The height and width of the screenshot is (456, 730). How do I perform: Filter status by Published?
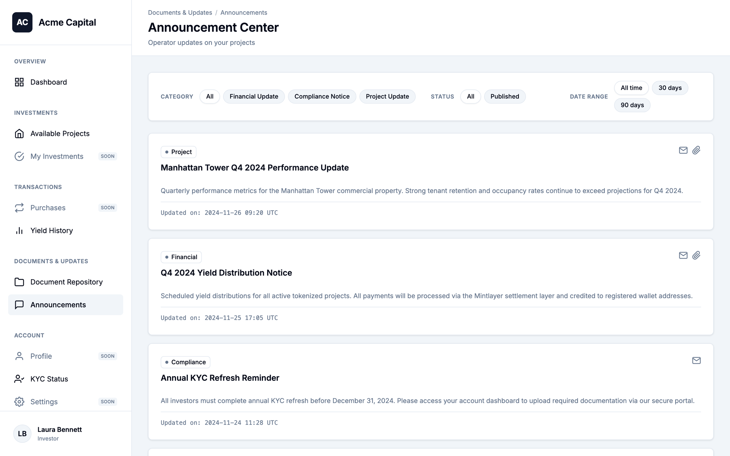[505, 97]
